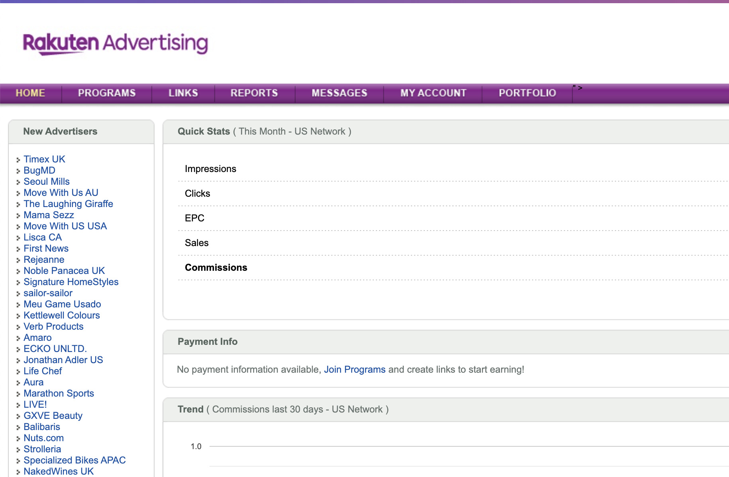Viewport: 729px width, 477px height.
Task: Open the PROGRAMS menu
Action: coord(107,93)
